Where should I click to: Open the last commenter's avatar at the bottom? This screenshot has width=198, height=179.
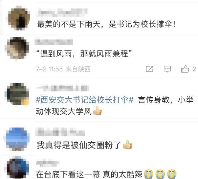17,167
